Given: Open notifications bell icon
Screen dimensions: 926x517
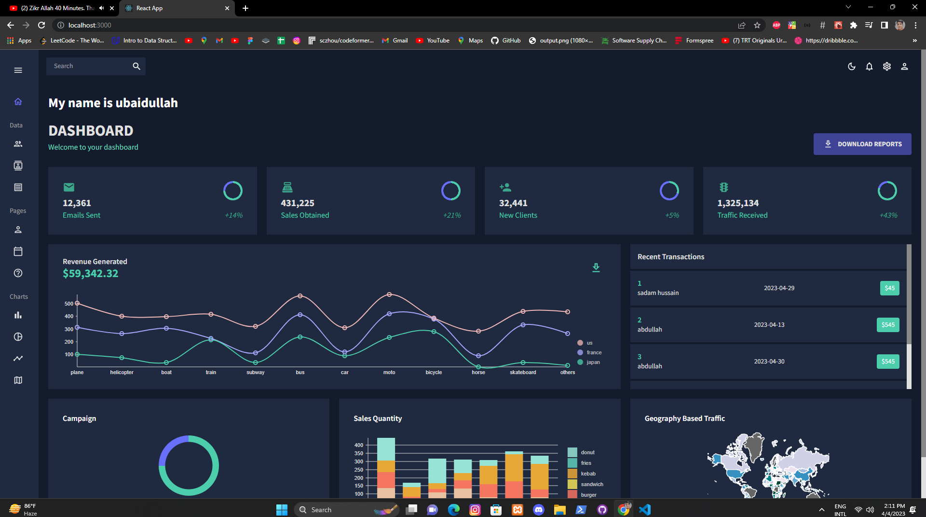Looking at the screenshot, I should tap(869, 67).
